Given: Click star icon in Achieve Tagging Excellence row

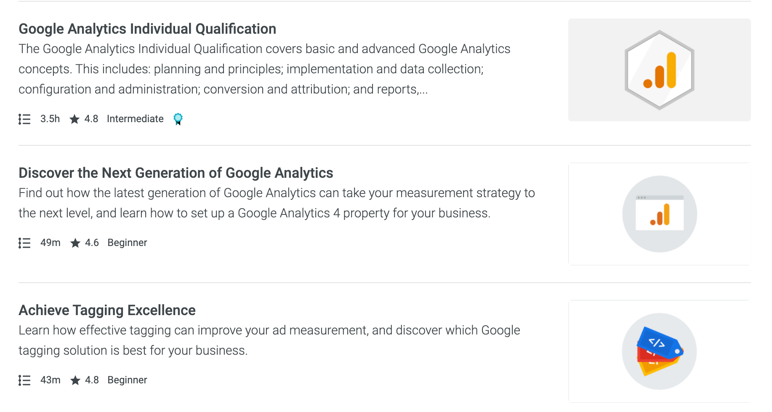Looking at the screenshot, I should click(x=75, y=380).
